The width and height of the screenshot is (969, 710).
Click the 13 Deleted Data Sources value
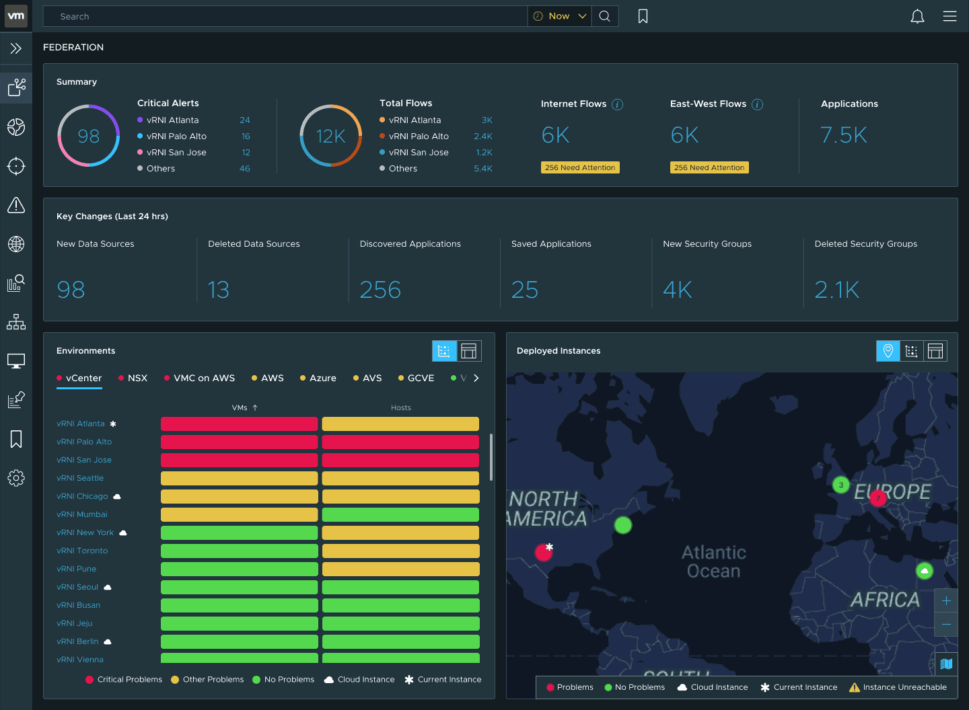tap(219, 290)
